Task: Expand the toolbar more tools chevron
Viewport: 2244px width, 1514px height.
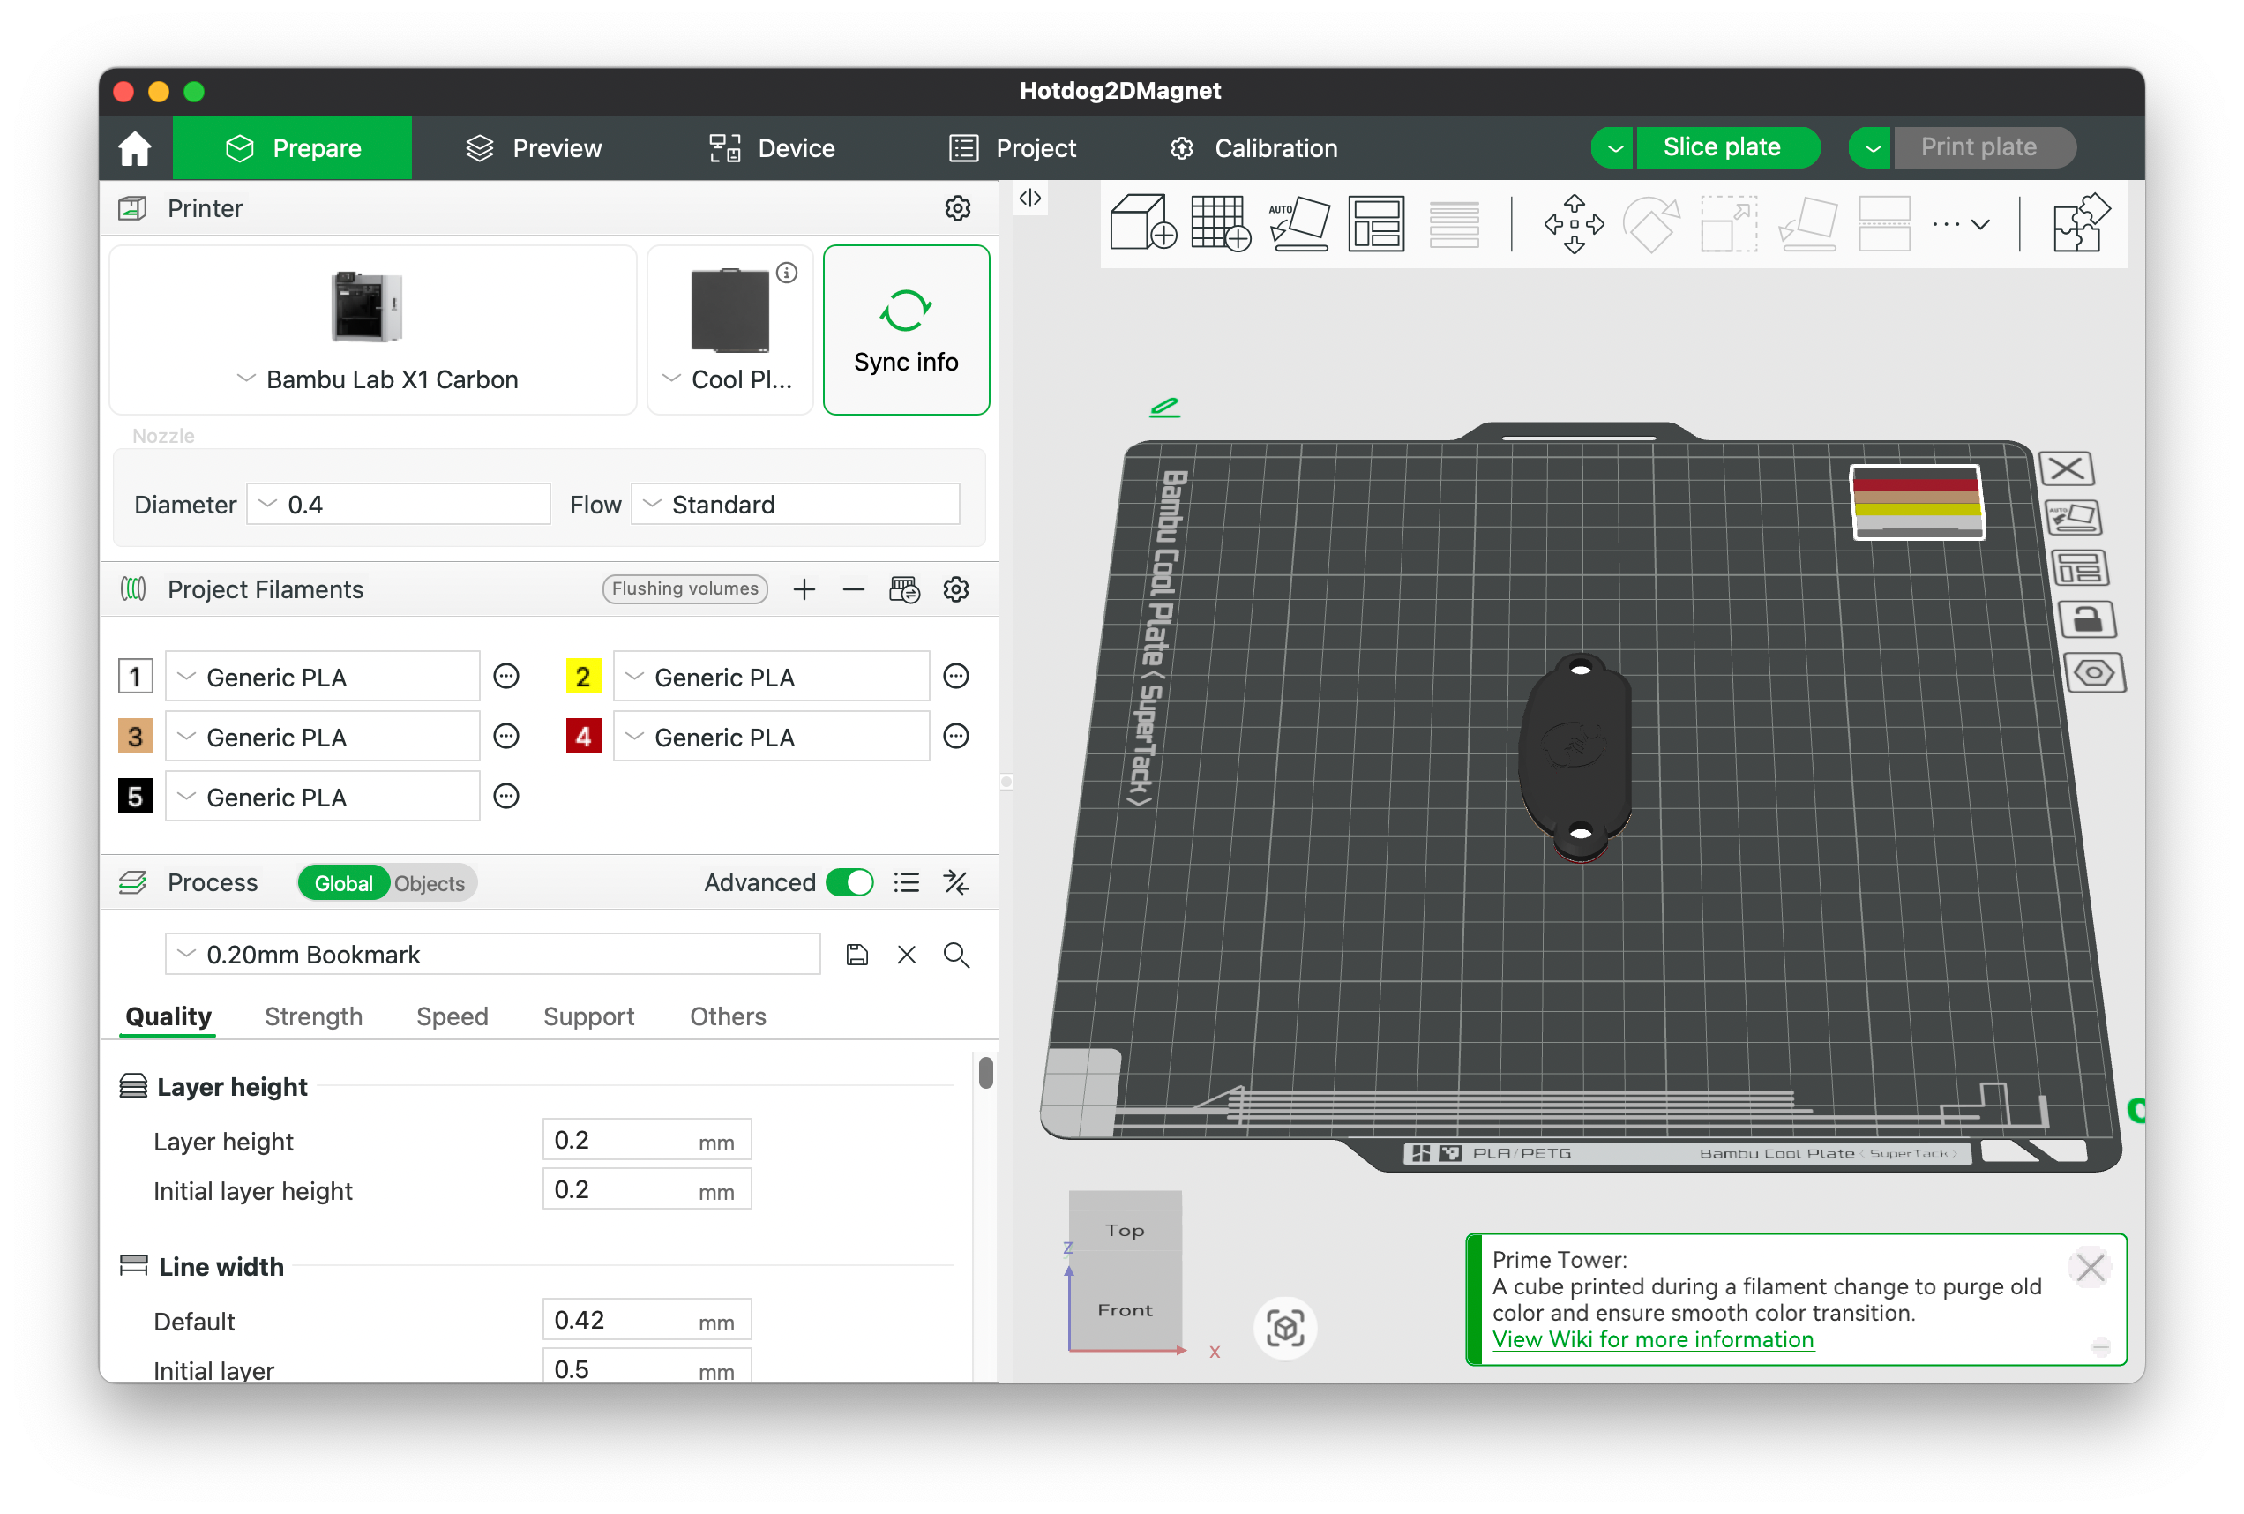Action: click(1961, 224)
